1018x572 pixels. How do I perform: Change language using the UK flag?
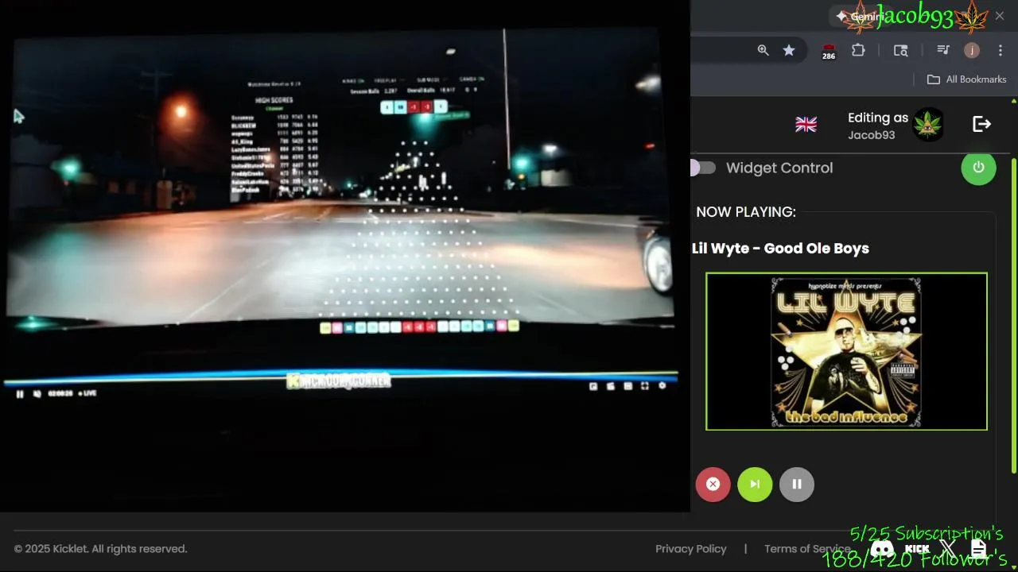pos(806,125)
